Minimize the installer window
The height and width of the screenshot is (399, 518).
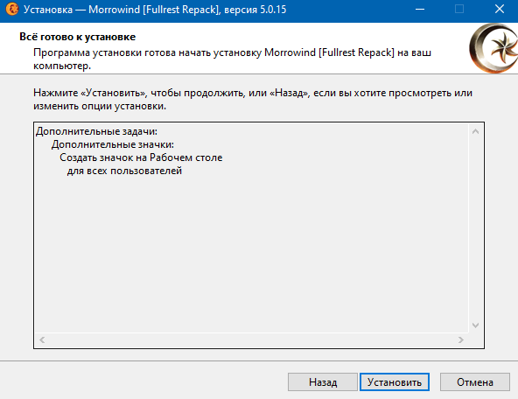point(420,10)
